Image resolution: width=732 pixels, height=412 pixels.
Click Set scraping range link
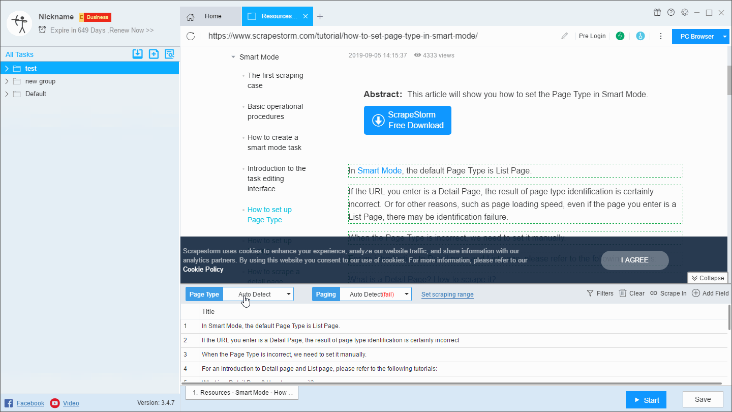(x=447, y=294)
